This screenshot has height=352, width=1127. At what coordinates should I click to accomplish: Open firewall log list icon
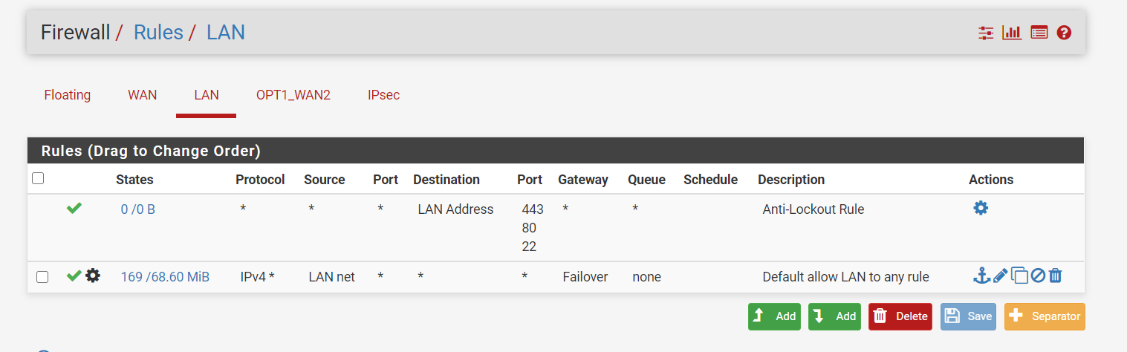[x=1039, y=33]
